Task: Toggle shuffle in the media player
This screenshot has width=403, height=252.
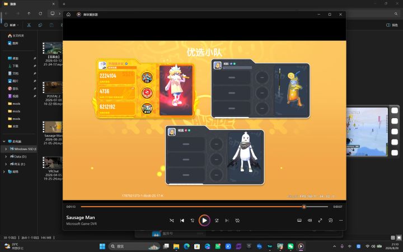Action: pyautogui.click(x=172, y=221)
